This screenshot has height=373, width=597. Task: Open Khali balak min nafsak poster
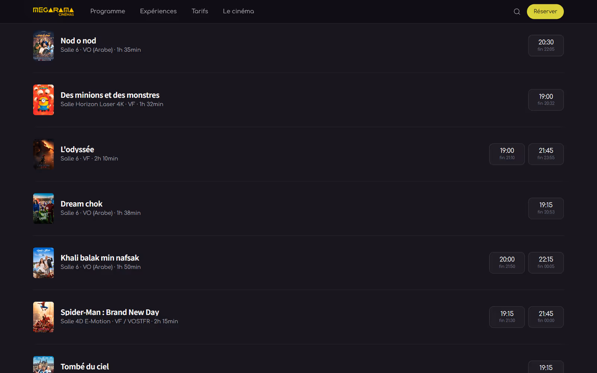(43, 263)
